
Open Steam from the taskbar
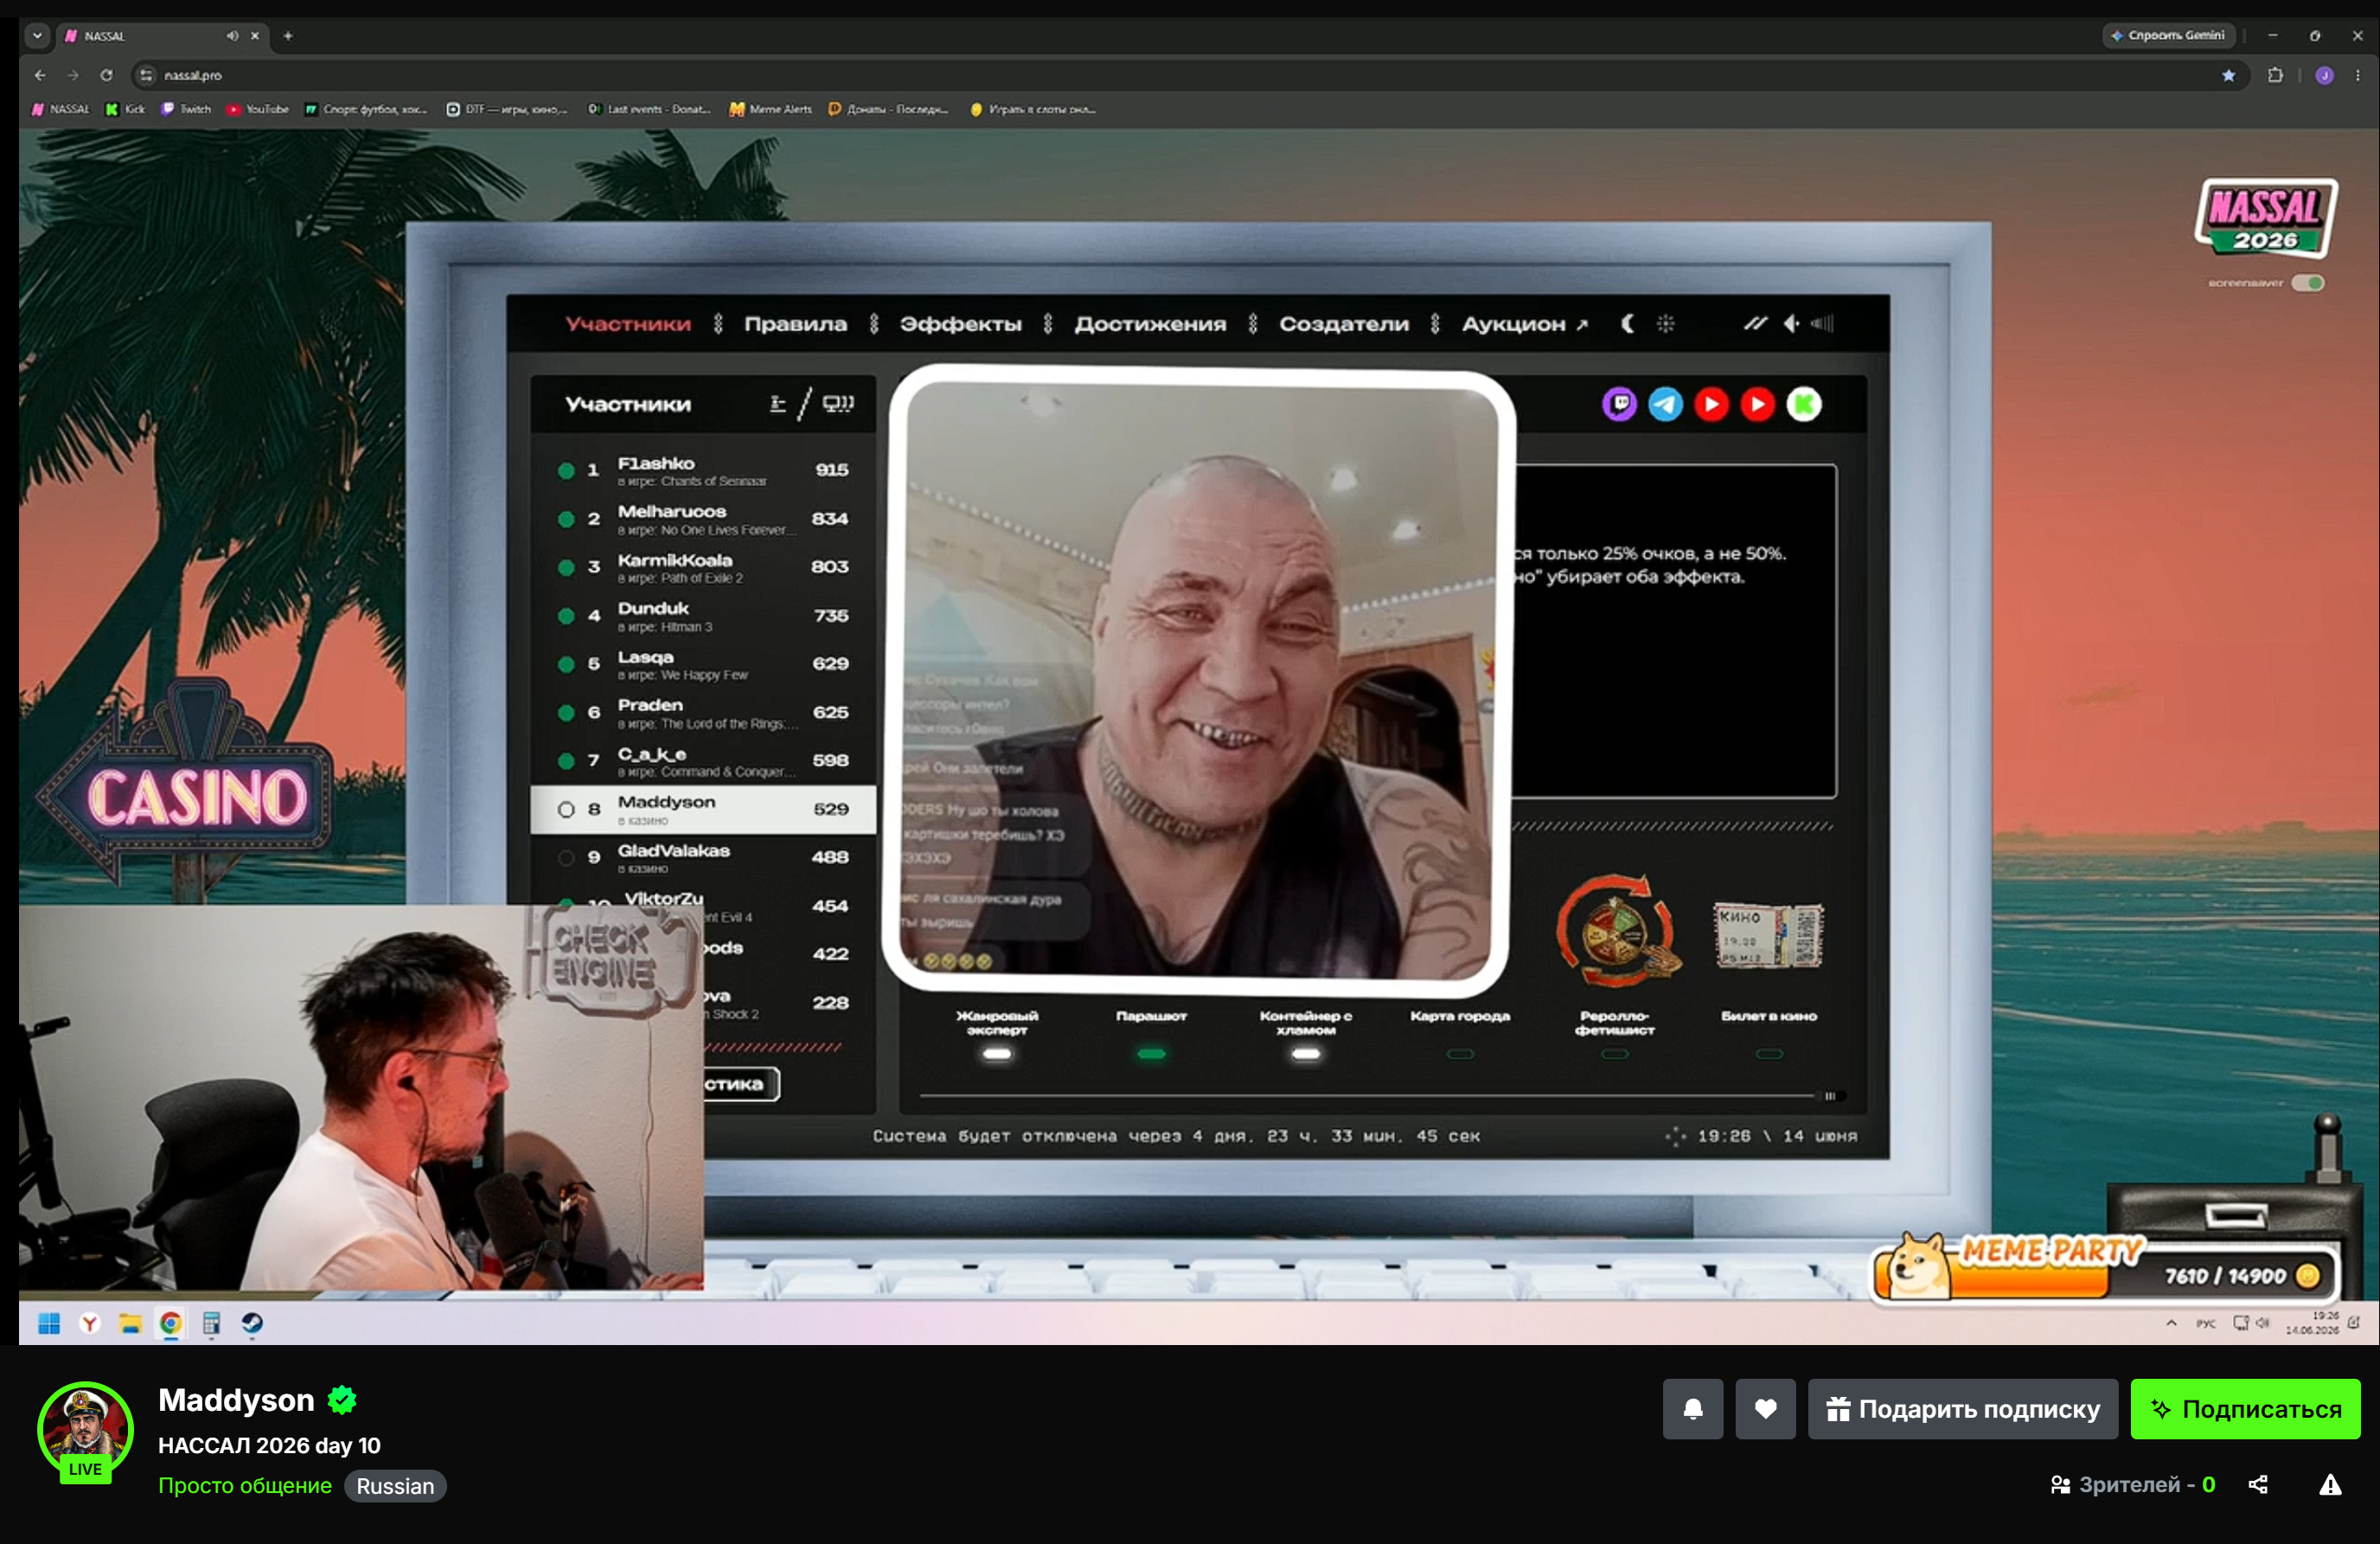(252, 1324)
